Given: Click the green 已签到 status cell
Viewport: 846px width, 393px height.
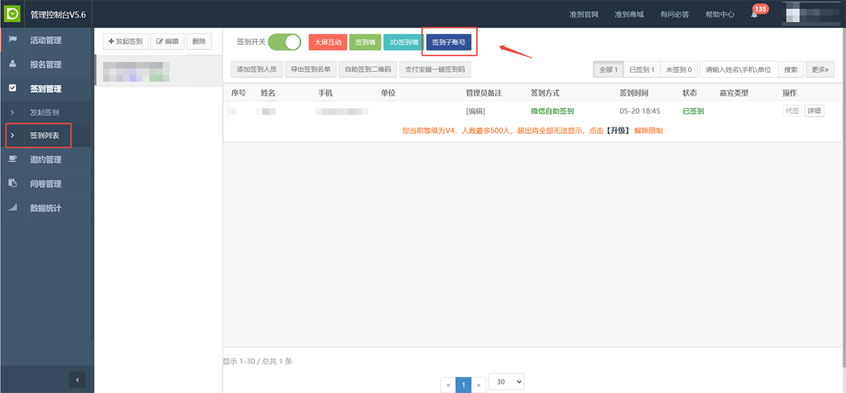Looking at the screenshot, I should click(x=693, y=111).
